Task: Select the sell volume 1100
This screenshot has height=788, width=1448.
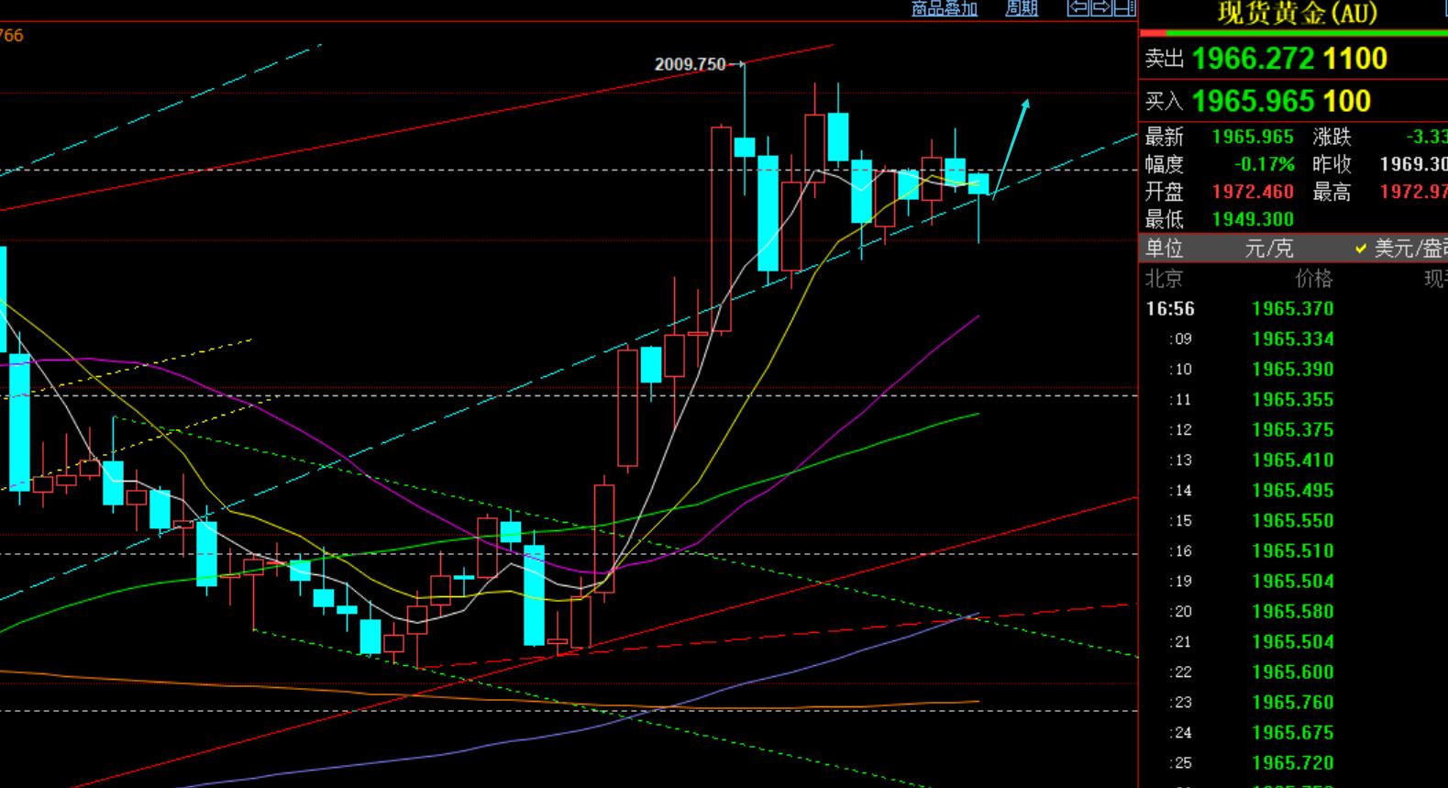Action: click(1355, 59)
